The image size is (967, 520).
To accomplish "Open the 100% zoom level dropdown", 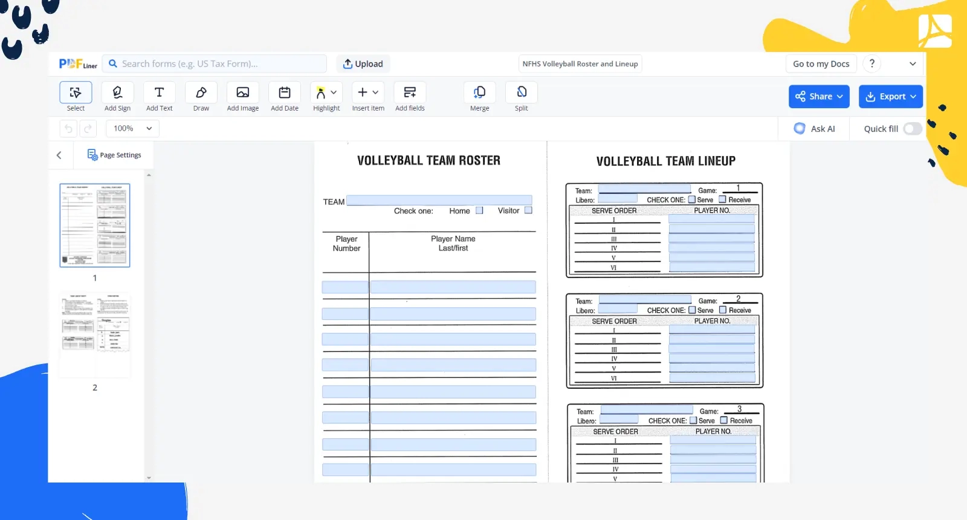I will coord(132,128).
